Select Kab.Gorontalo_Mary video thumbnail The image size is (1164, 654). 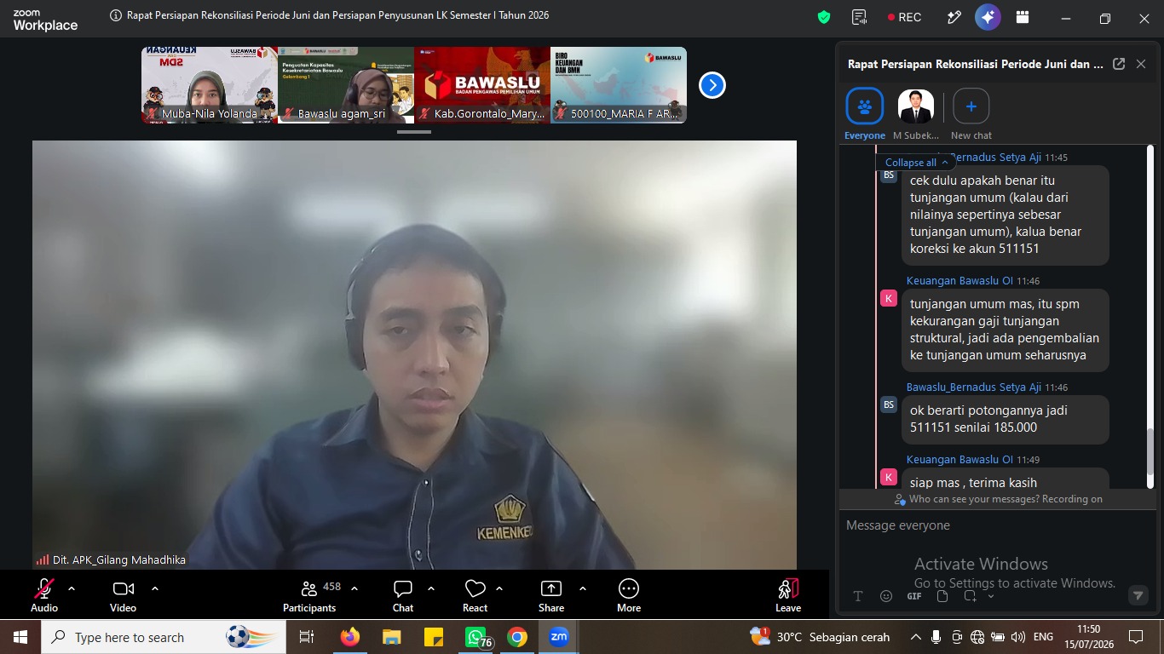482,85
